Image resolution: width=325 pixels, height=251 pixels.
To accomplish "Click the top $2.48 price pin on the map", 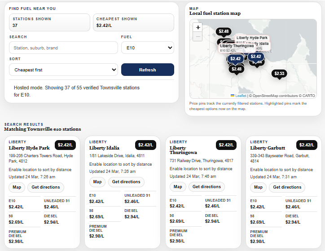I will pyautogui.click(x=223, y=31).
